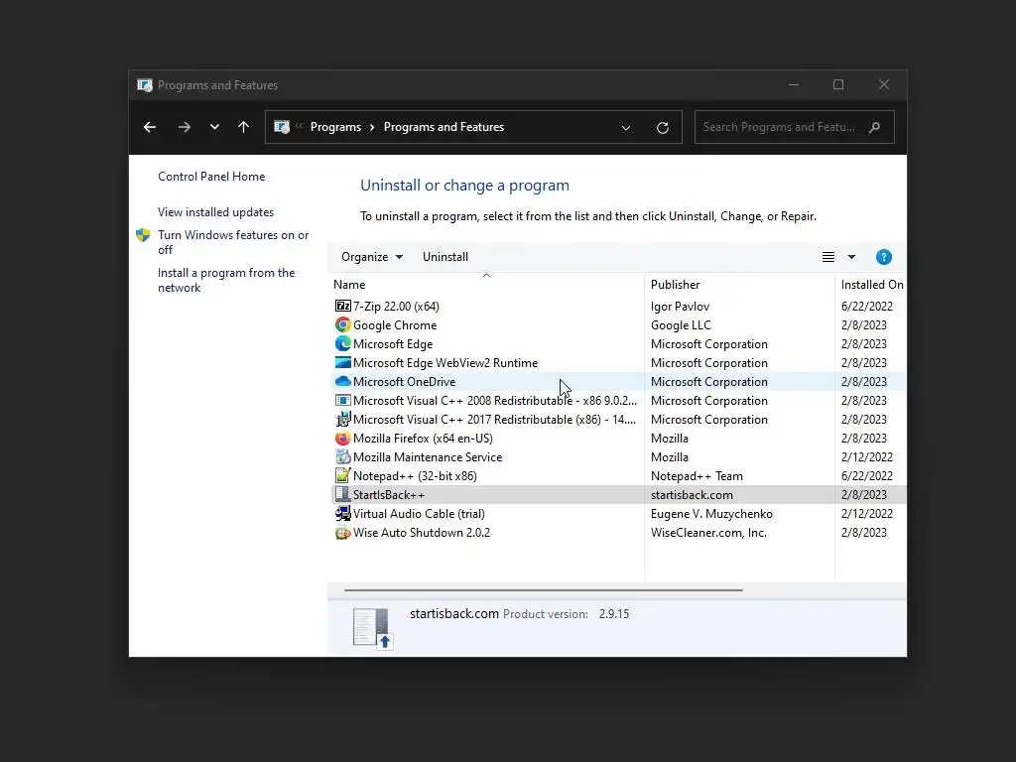
Task: Select Notepad++ (32-bit x86) name
Action: tap(415, 475)
